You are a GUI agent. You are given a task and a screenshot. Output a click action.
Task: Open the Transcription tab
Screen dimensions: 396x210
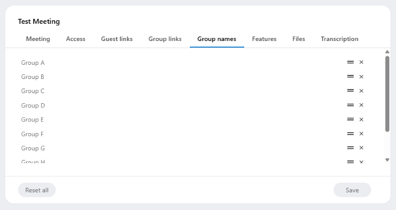coord(340,39)
